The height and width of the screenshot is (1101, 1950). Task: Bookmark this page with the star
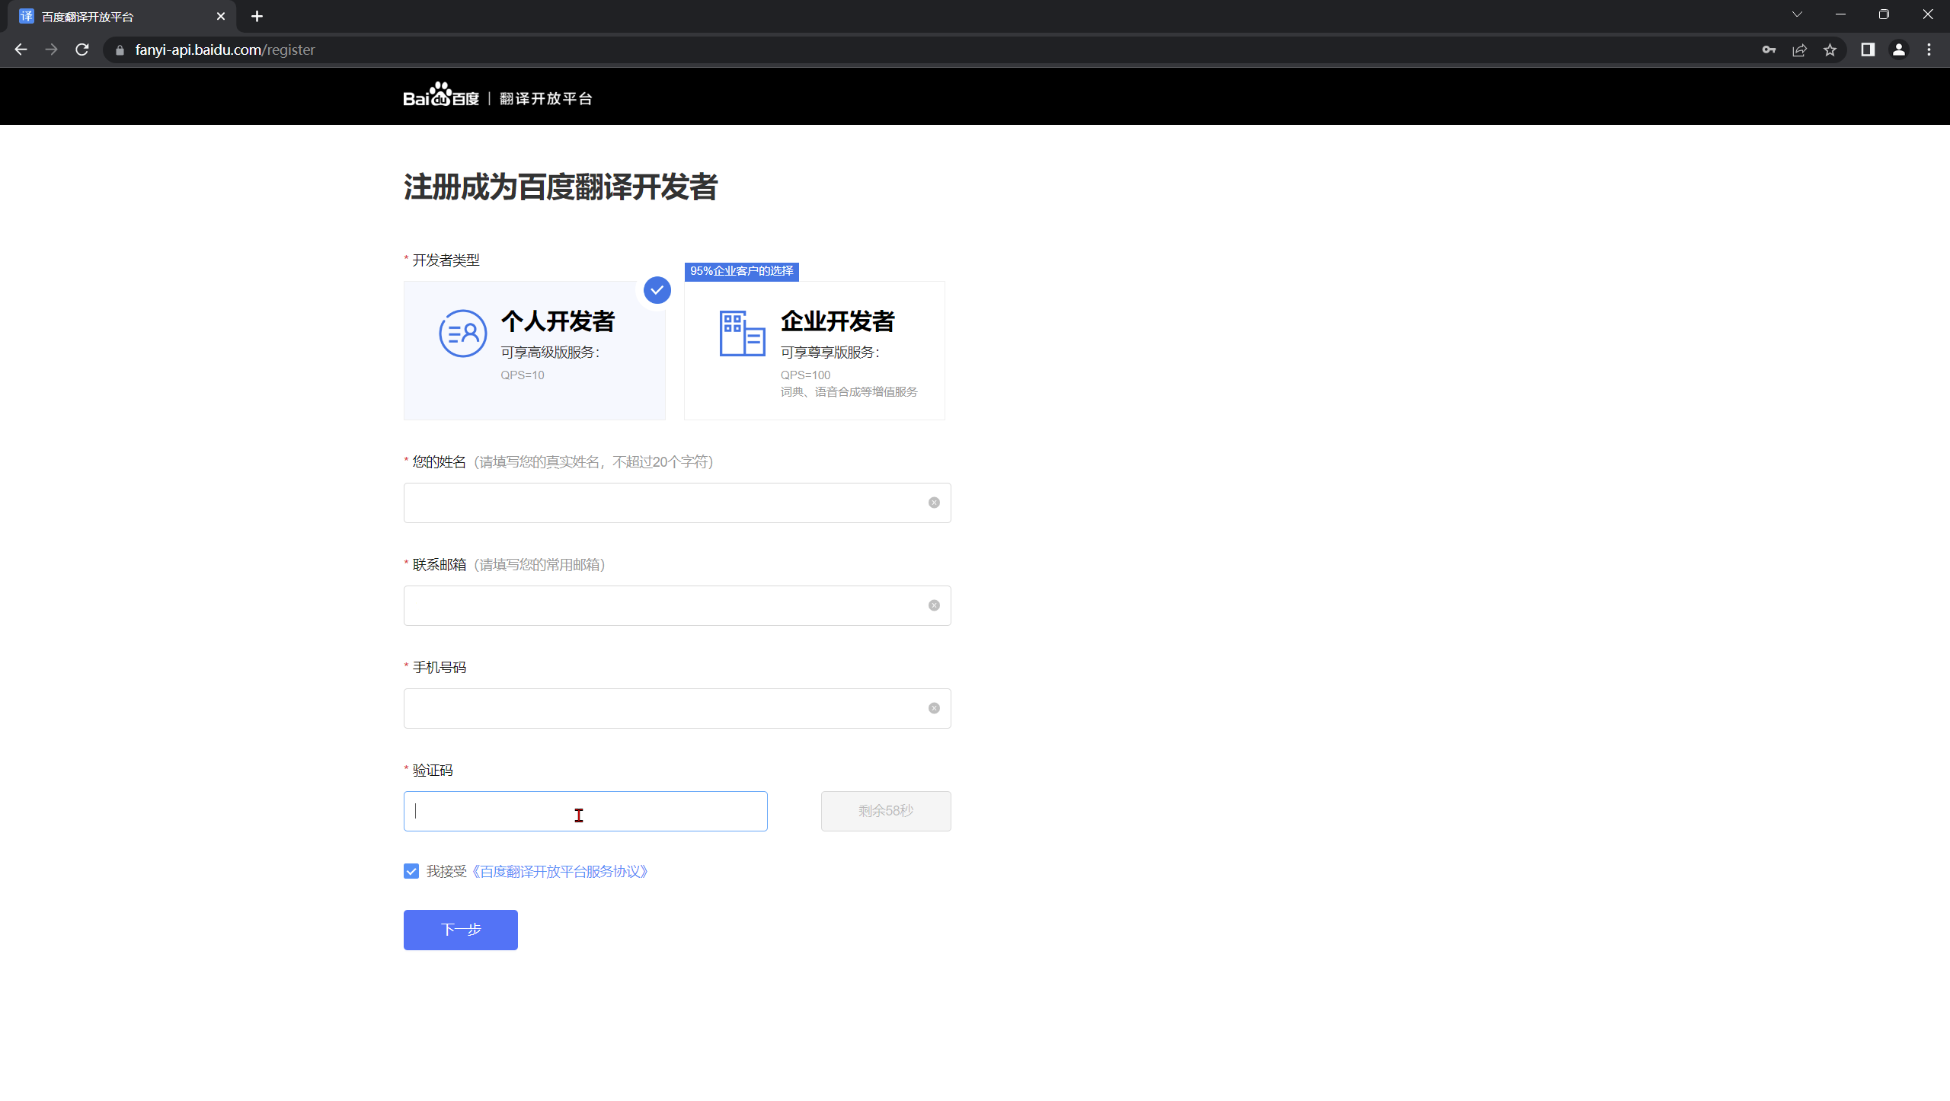1830,49
